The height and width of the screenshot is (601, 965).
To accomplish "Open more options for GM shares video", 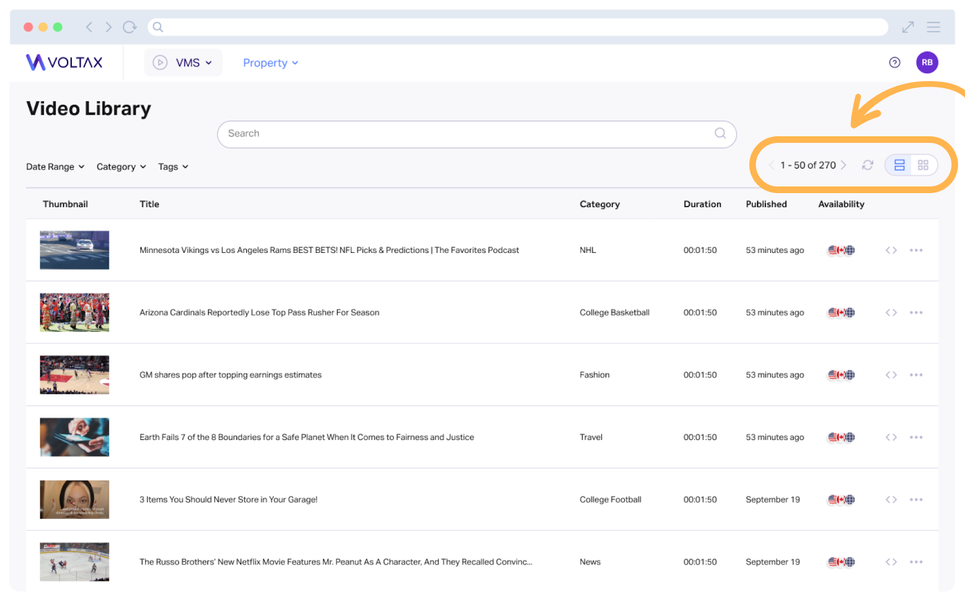I will point(916,375).
